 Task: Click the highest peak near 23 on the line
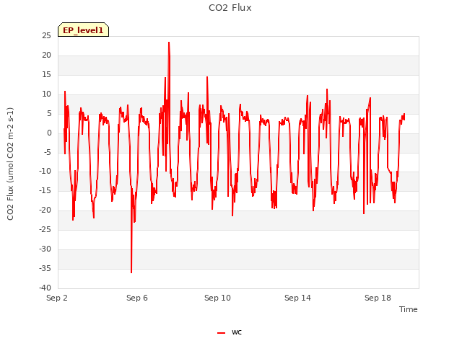[x=169, y=43]
